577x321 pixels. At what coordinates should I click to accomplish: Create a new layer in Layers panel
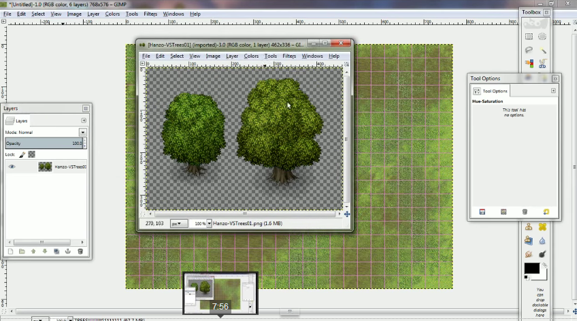coord(10,252)
